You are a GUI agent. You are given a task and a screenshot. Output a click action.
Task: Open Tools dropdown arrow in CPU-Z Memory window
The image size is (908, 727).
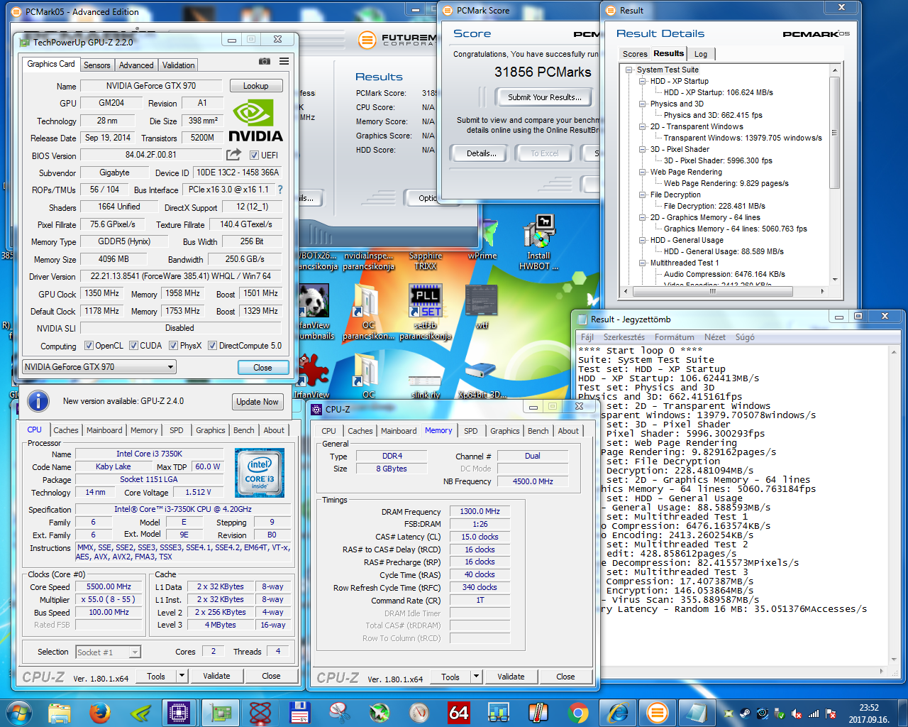[477, 677]
